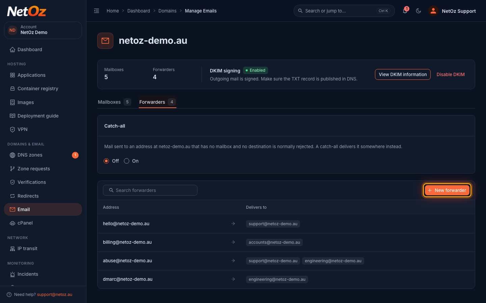This screenshot has width=486, height=303.
Task: Open the Deployment guide
Action: click(43, 116)
